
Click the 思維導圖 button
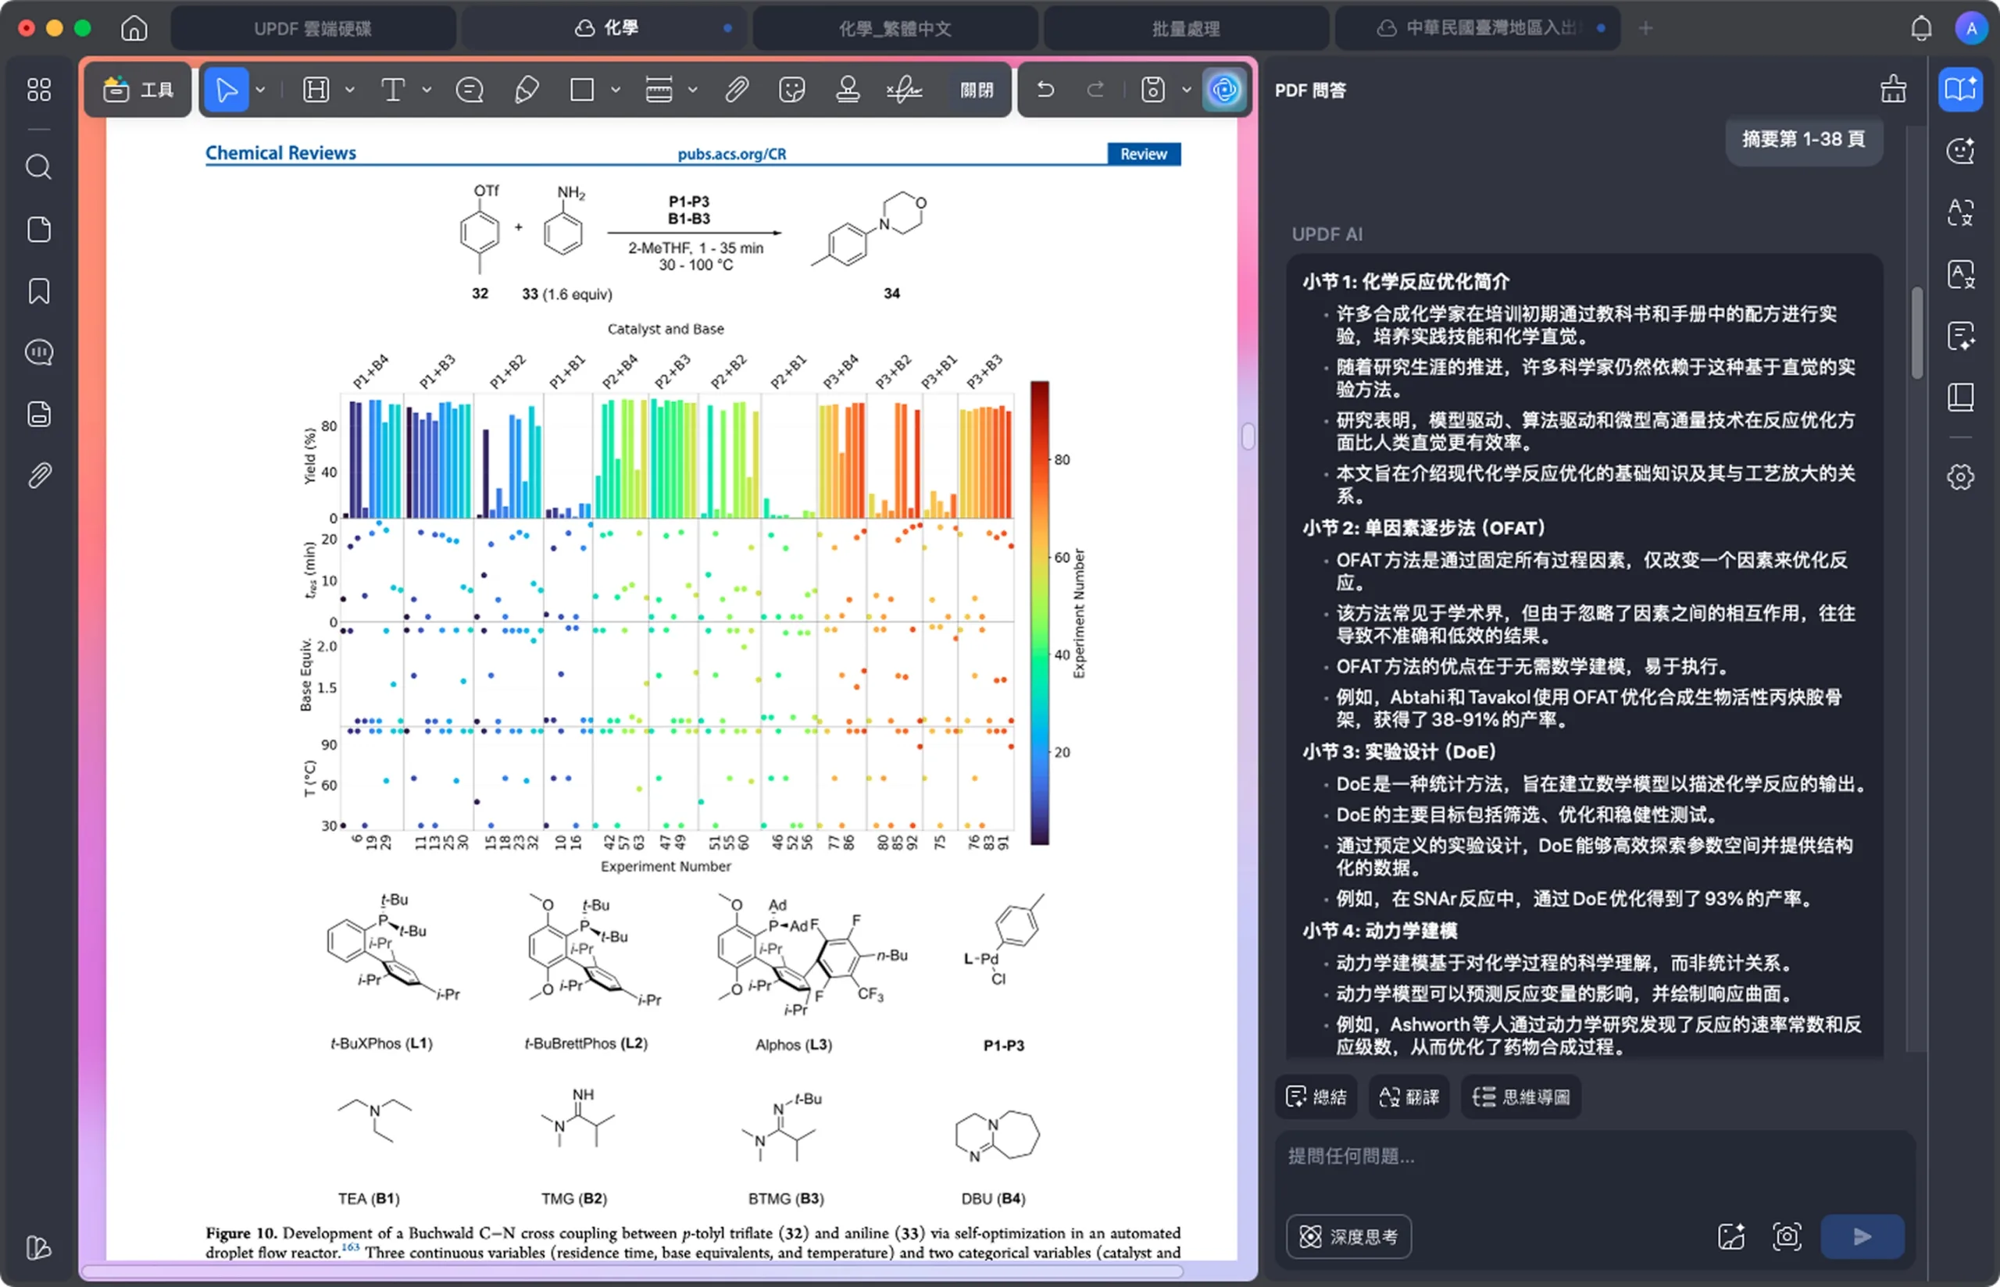pos(1520,1096)
